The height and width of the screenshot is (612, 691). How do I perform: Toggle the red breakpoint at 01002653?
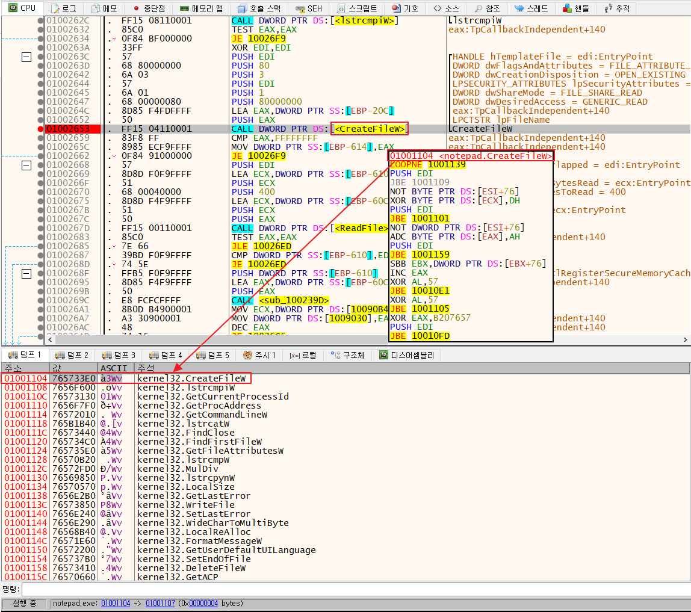(x=40, y=129)
